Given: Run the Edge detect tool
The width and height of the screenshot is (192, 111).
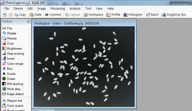Looking at the screenshot, I should (x=15, y=94).
